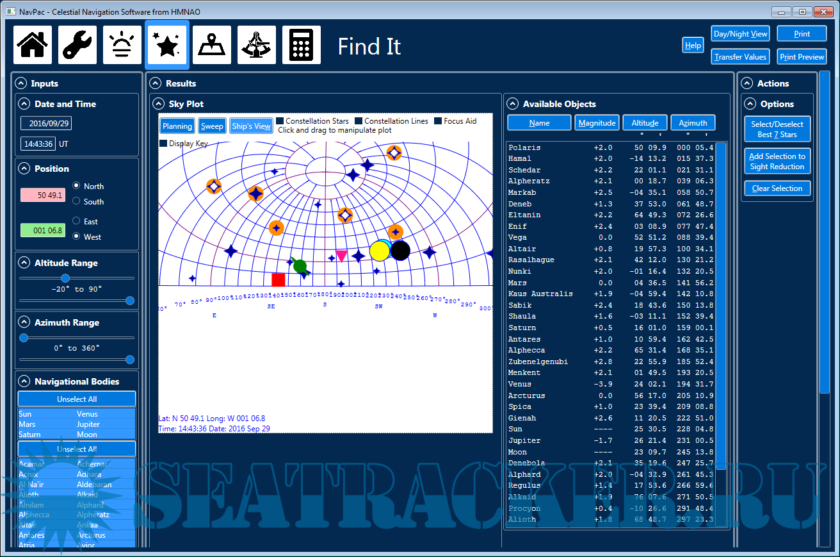Click the yellow Sun marker in sky plot
Screen dimensions: 840x557
(x=379, y=251)
